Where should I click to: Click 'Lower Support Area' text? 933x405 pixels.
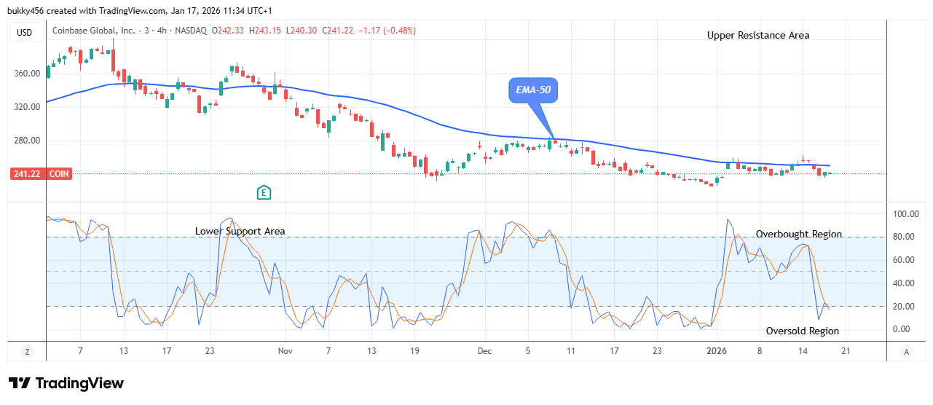click(x=240, y=231)
